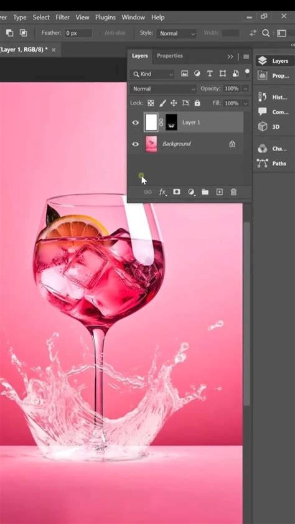Image resolution: width=295 pixels, height=524 pixels.
Task: Open the Opacity slider dropdown arrow
Action: click(x=246, y=88)
